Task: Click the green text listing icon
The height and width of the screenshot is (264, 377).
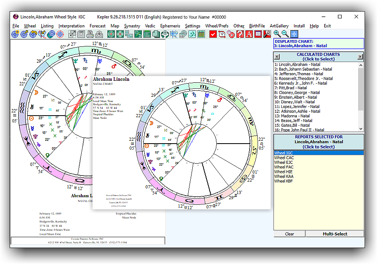Action: coord(147,34)
